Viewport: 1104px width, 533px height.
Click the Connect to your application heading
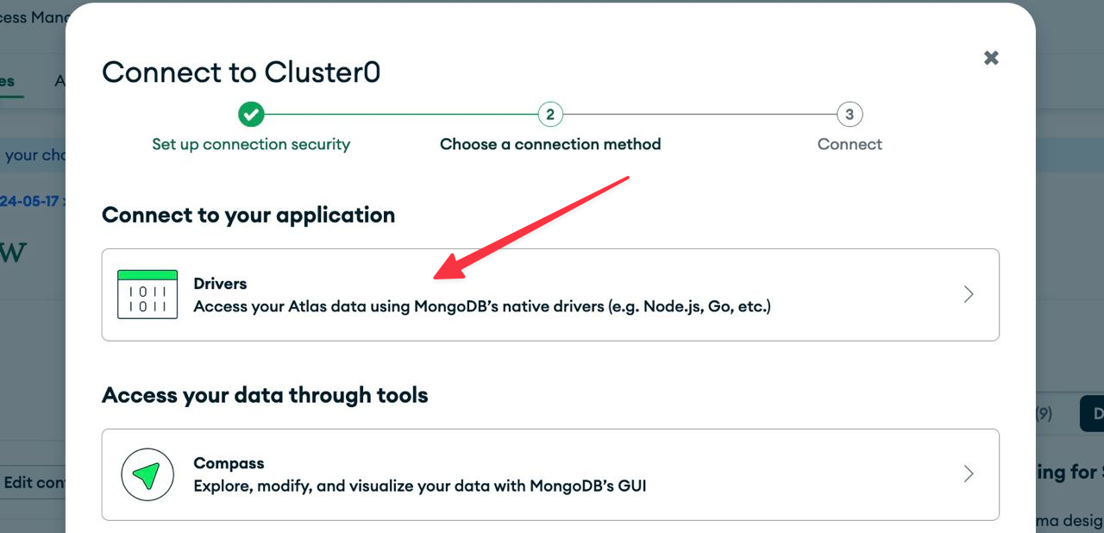248,215
